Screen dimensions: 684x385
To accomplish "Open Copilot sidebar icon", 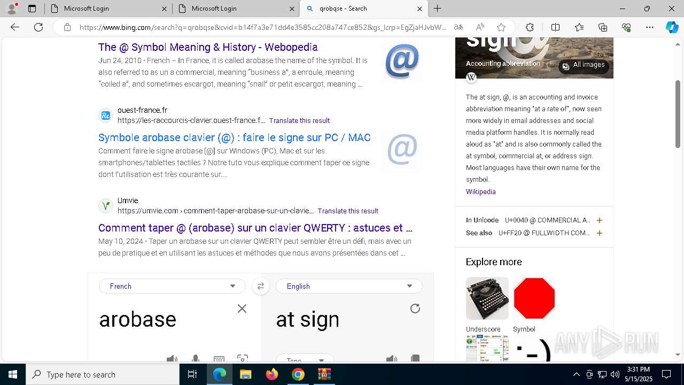I will pyautogui.click(x=672, y=27).
